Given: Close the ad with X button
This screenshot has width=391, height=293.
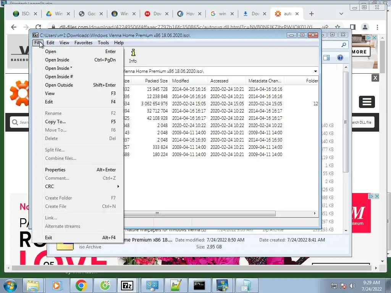Looking at the screenshot, I should 375,78.
